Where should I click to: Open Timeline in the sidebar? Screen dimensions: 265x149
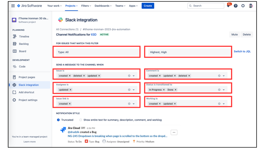pos(30,36)
